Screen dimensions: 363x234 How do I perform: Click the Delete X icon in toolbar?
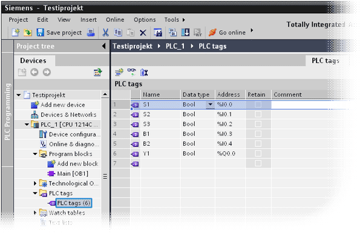click(x=143, y=33)
